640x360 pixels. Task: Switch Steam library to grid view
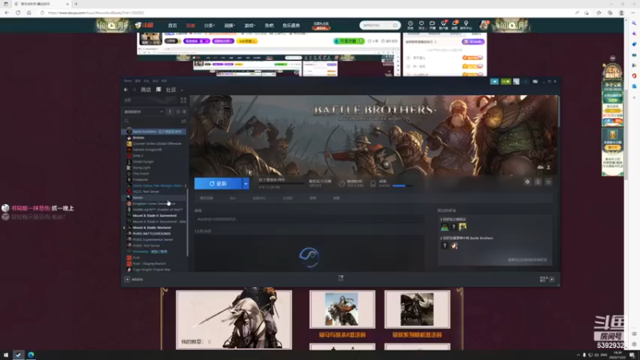tap(183, 100)
